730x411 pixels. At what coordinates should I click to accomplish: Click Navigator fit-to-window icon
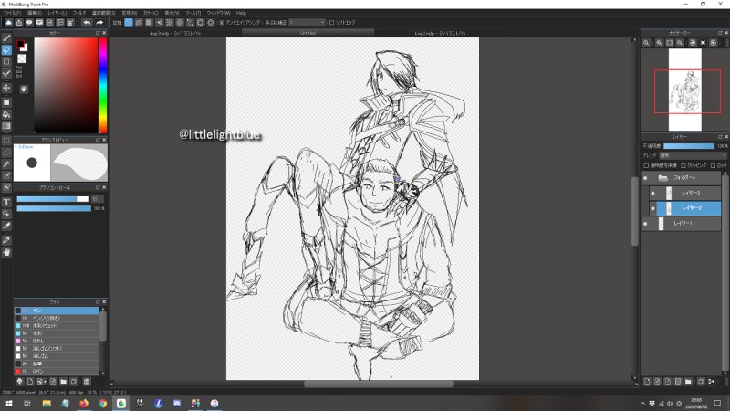click(x=670, y=43)
